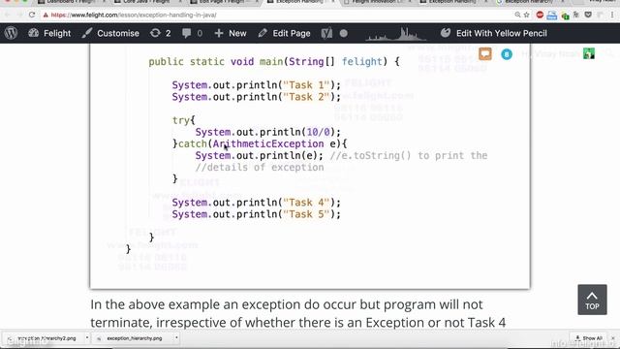The height and width of the screenshot is (349, 620).
Task: Click Show All downloads
Action: pyautogui.click(x=589, y=338)
